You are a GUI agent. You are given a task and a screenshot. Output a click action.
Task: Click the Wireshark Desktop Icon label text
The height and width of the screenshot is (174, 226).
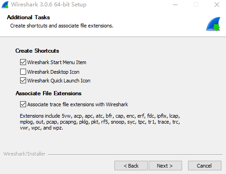click(x=53, y=72)
